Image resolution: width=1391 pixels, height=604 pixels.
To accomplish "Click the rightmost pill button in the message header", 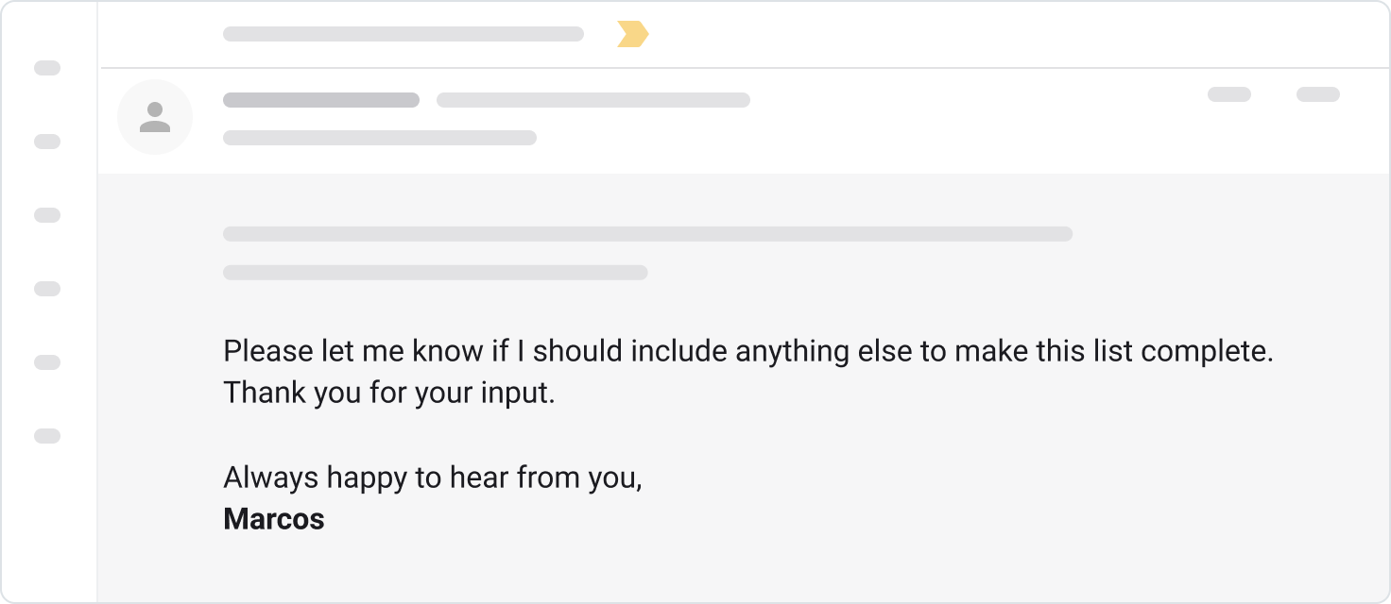I will pos(1317,94).
